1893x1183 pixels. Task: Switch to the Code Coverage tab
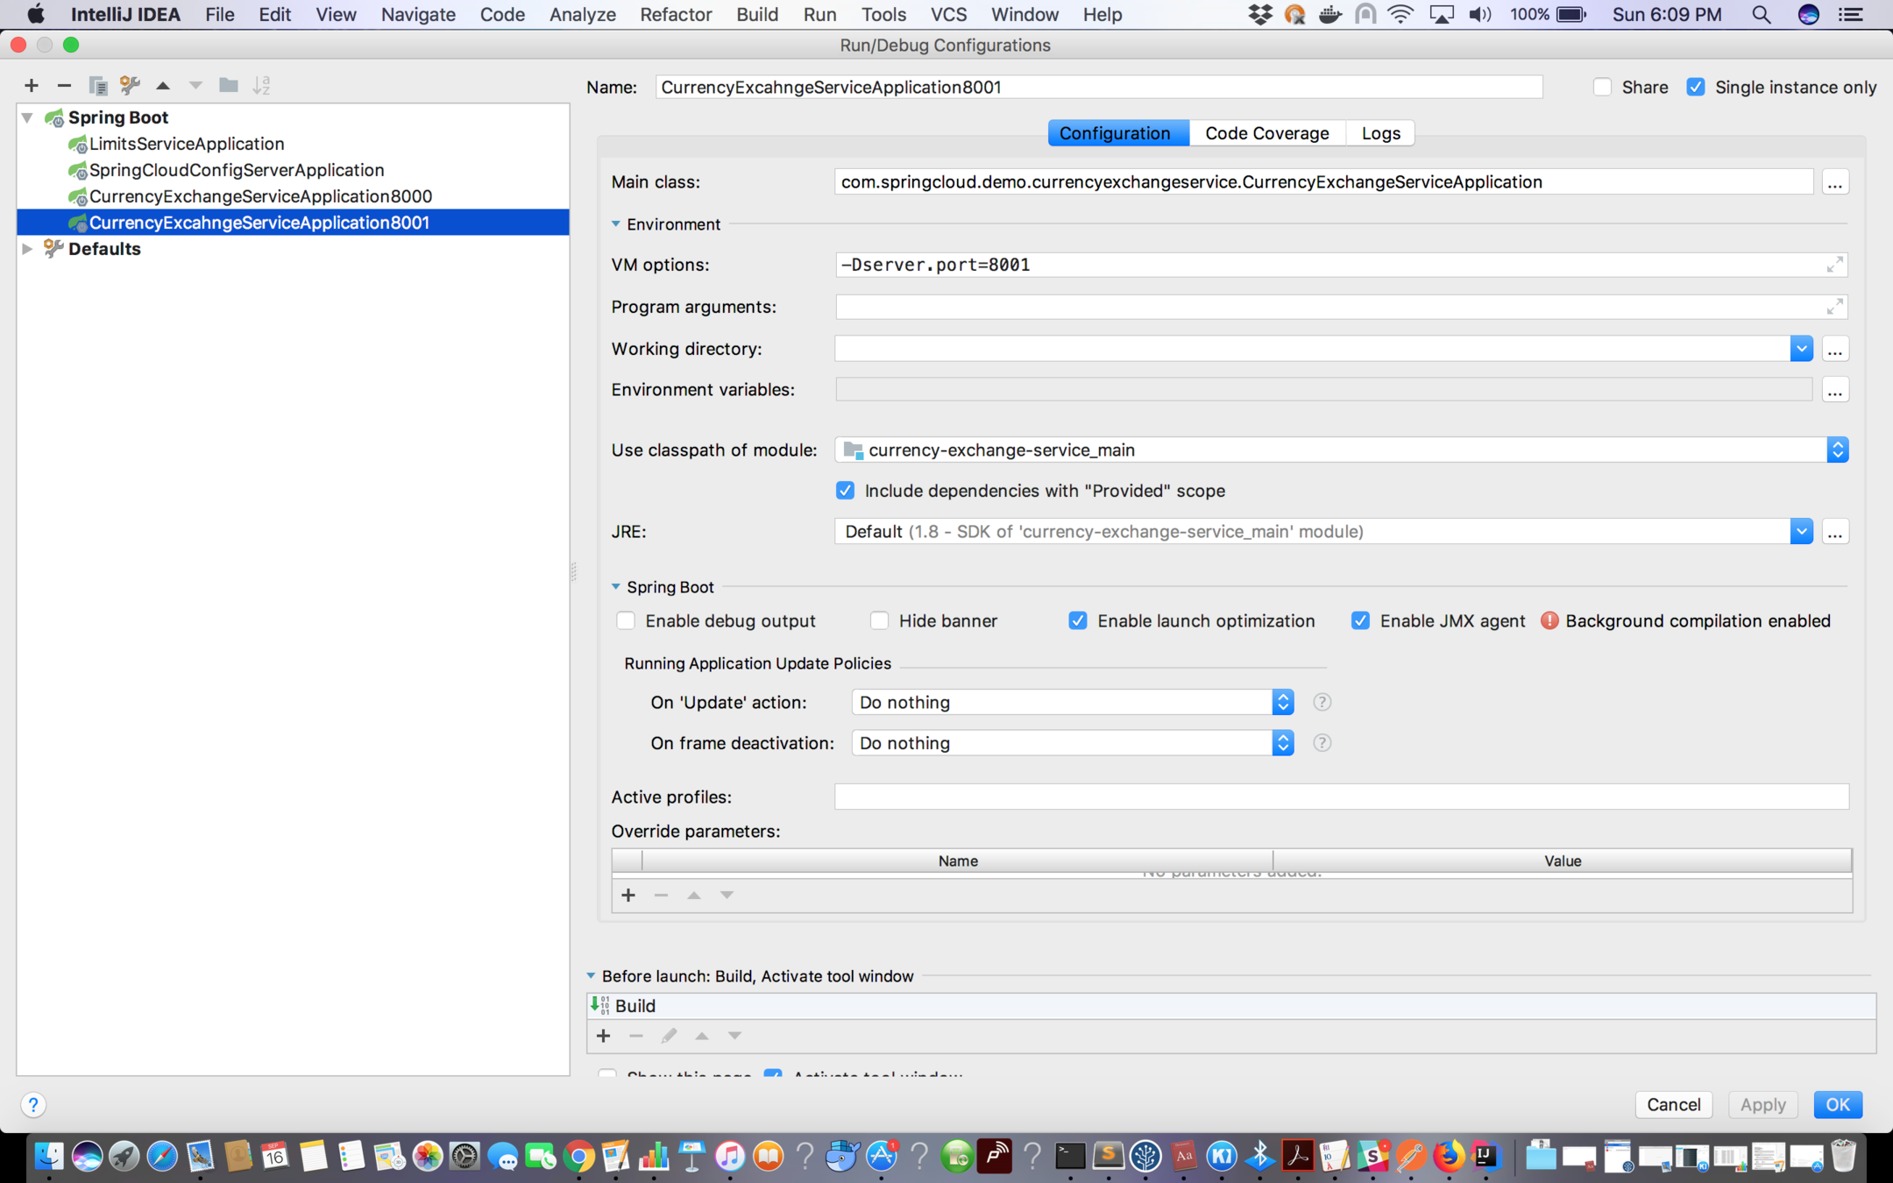1266,133
